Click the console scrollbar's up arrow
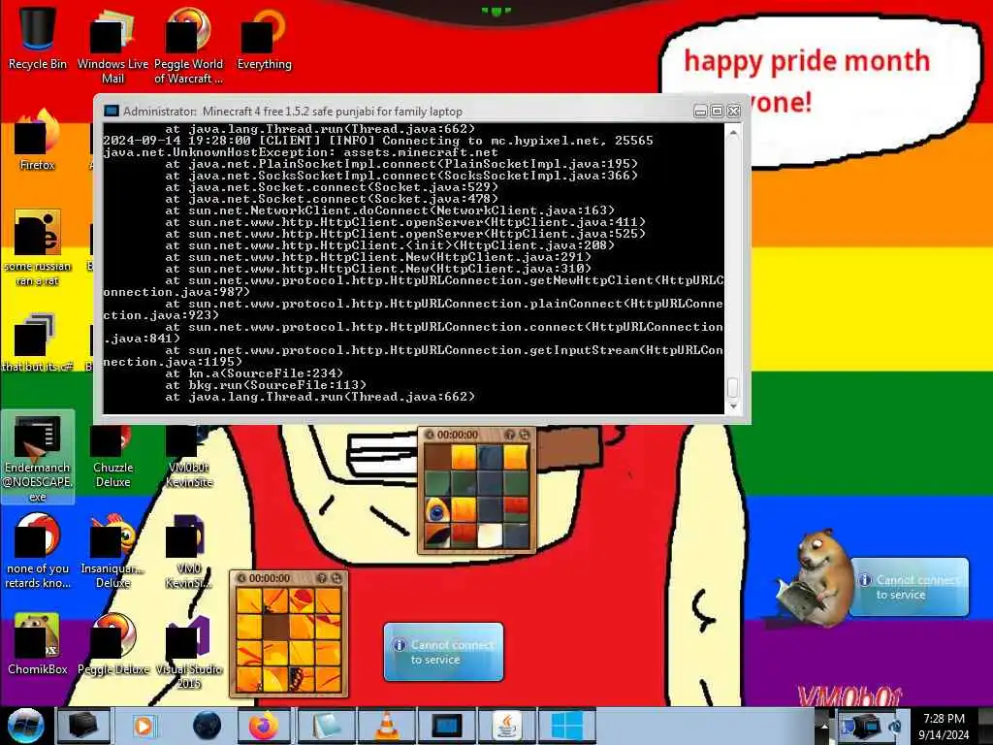The height and width of the screenshot is (745, 993). point(733,133)
